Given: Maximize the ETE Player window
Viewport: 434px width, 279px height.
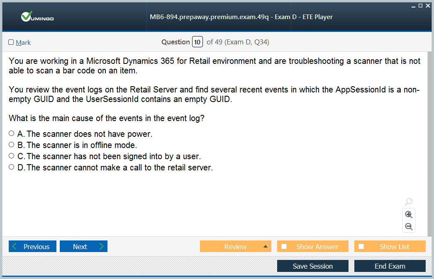Looking at the screenshot, I should point(420,5).
